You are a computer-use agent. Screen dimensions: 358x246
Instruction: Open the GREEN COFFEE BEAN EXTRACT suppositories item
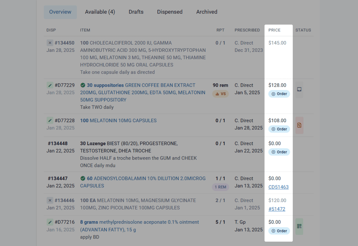tap(143, 93)
